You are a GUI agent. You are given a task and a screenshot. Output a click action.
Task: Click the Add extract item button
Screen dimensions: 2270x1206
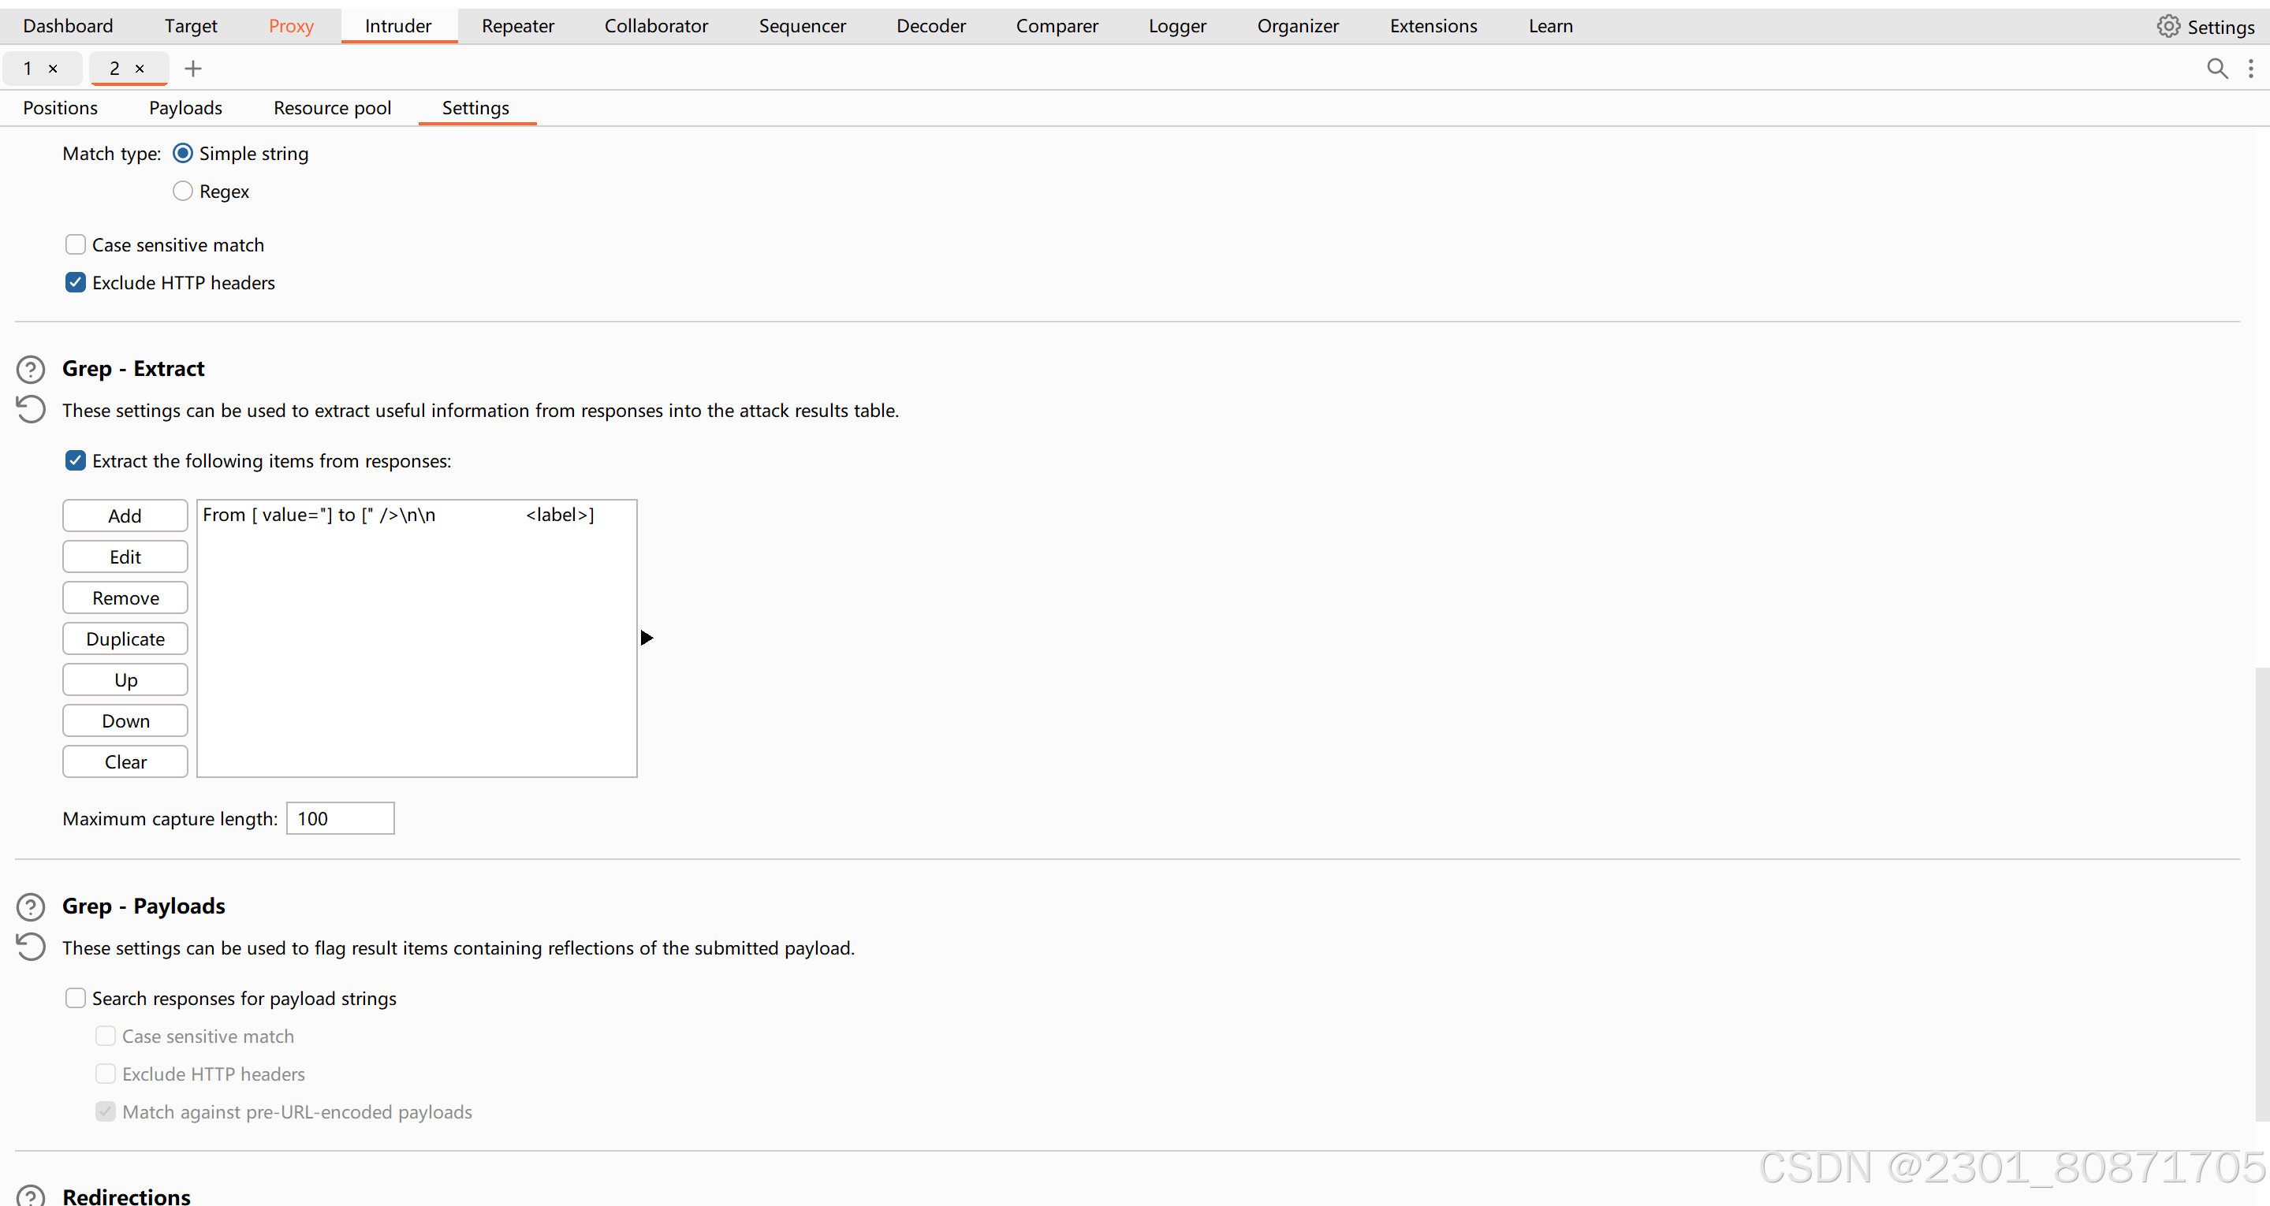[125, 516]
